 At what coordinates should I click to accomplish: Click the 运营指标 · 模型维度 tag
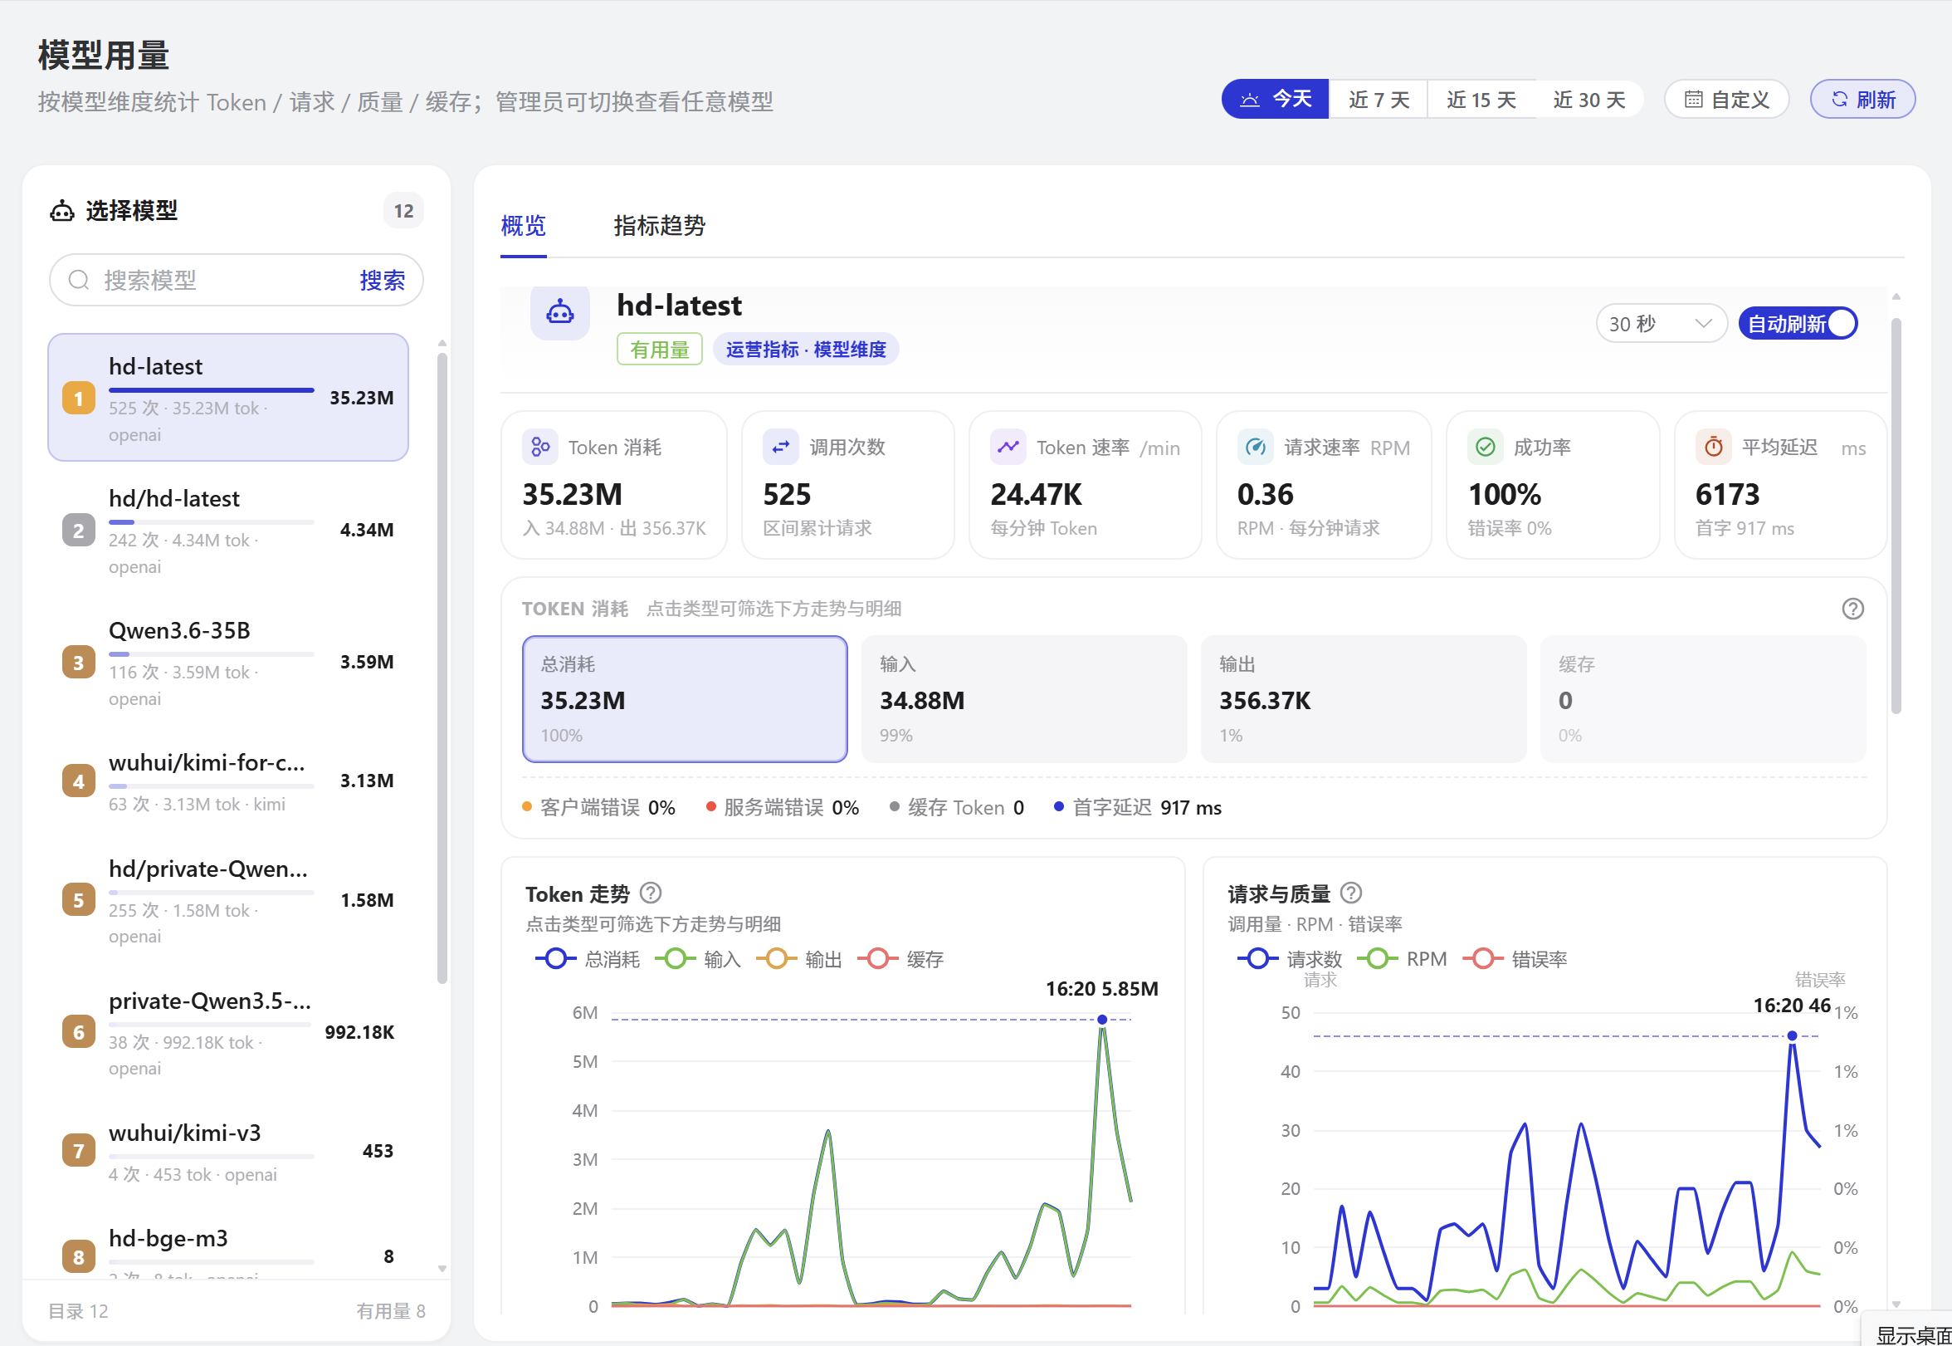point(806,349)
